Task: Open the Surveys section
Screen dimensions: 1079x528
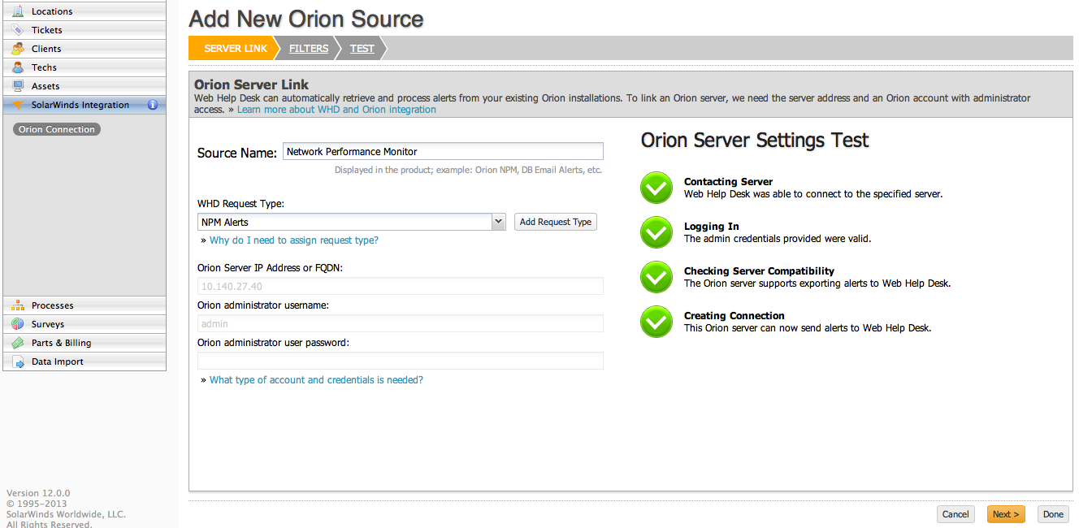Action: (84, 324)
